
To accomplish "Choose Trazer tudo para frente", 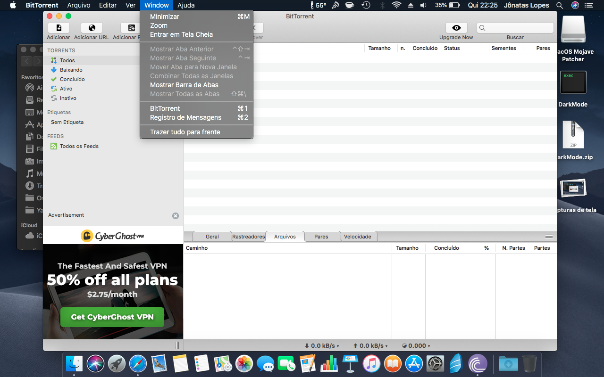I will click(197, 132).
